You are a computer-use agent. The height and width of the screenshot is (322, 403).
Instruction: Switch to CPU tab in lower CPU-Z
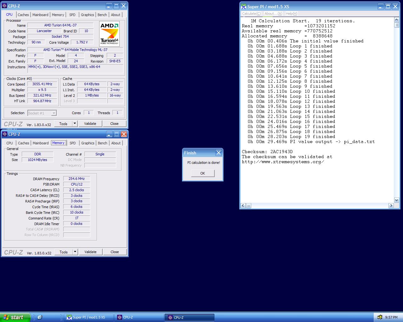[10, 143]
